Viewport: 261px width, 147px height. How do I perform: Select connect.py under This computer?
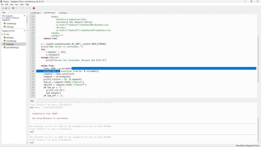(x=11, y=24)
